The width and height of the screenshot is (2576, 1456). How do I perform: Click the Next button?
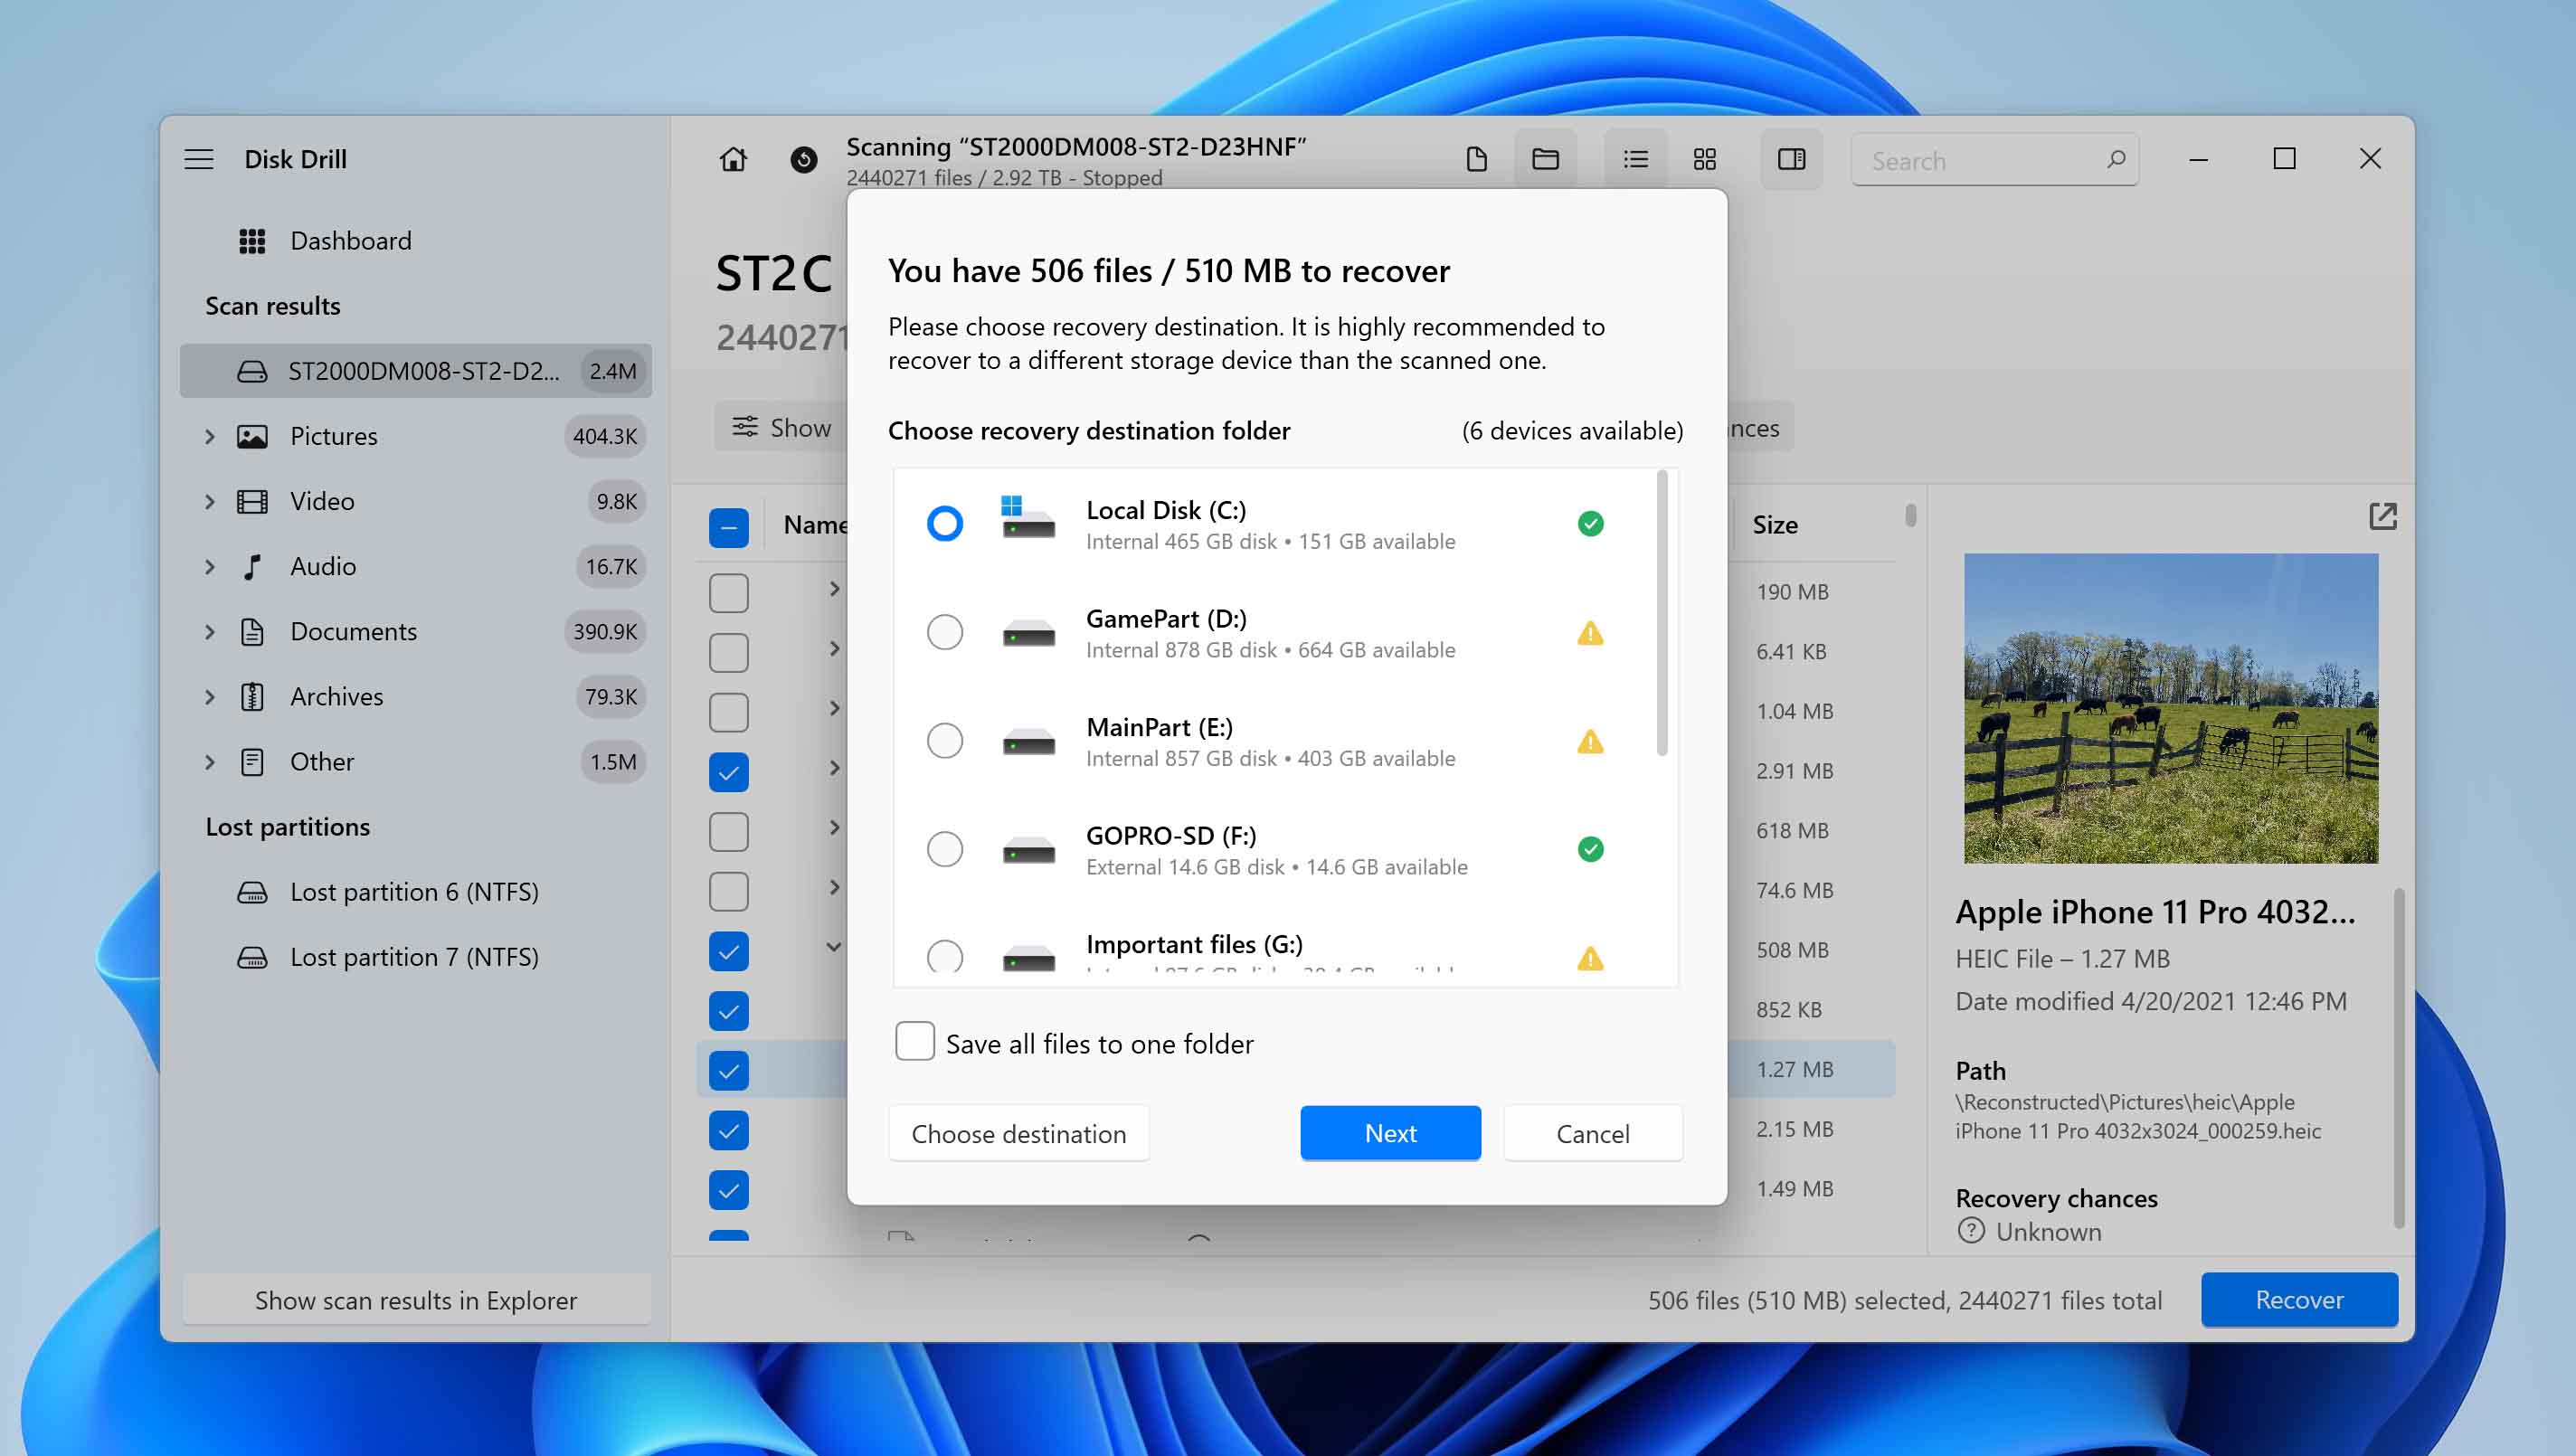[1390, 1133]
